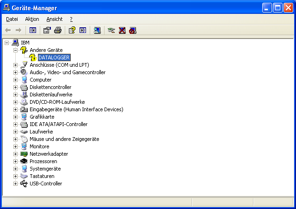
Task: Minimize the Geräte-Manager window
Action: 267,8
